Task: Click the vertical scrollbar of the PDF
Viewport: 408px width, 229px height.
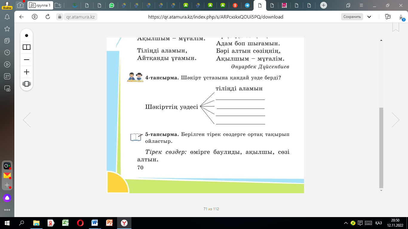Action: (x=381, y=148)
